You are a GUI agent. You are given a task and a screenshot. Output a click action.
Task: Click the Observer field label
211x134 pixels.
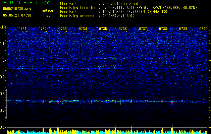[68, 4]
